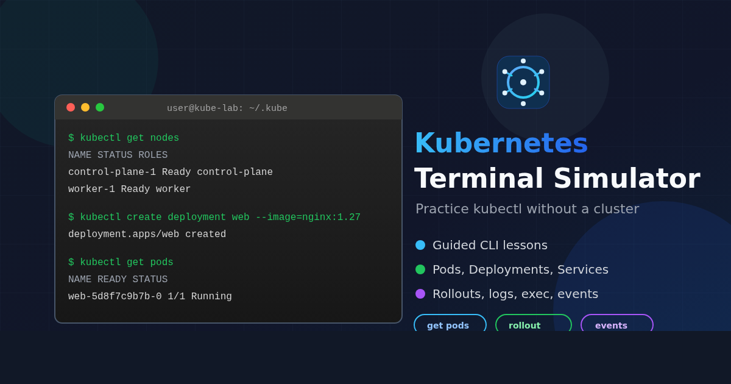731x384 pixels.
Task: Click the green bullet beside Pods, Deployments, Services
Action: tap(420, 269)
